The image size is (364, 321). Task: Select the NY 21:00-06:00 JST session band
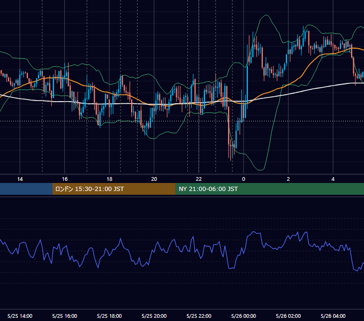pos(269,189)
